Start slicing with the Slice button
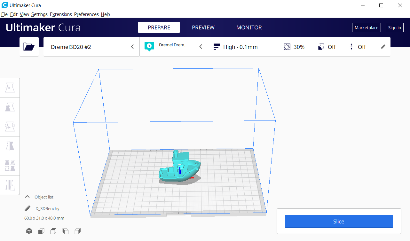Image resolution: width=410 pixels, height=241 pixels. pyautogui.click(x=339, y=222)
